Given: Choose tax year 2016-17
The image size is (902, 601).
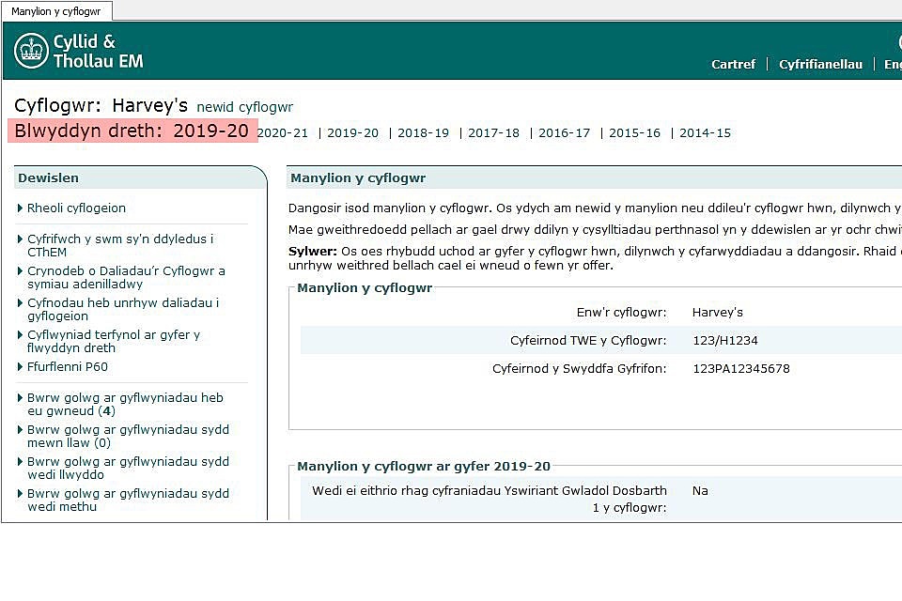Looking at the screenshot, I should (564, 133).
